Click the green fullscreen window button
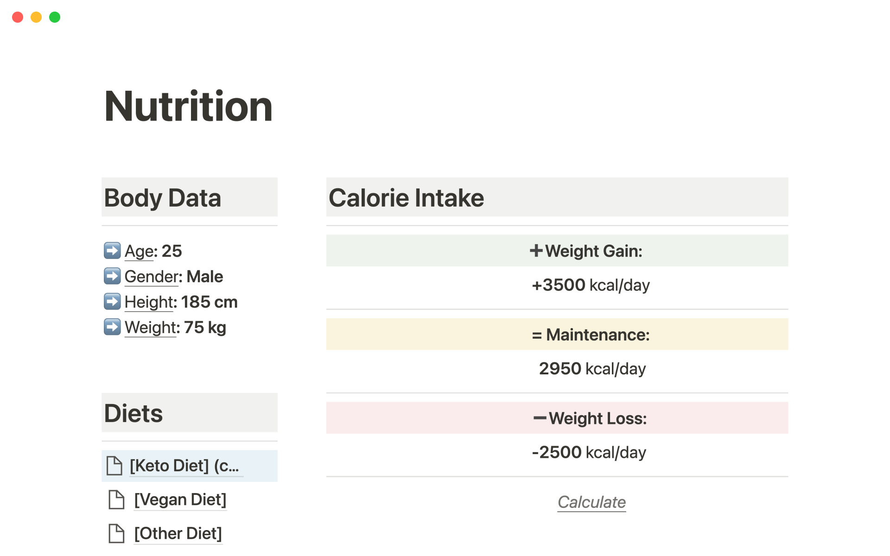Screen dimensions: 890x556 [x=55, y=17]
